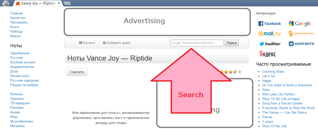This screenshot has height=129, width=318.
Task: Select the Академические category
Action: [x=22, y=67]
